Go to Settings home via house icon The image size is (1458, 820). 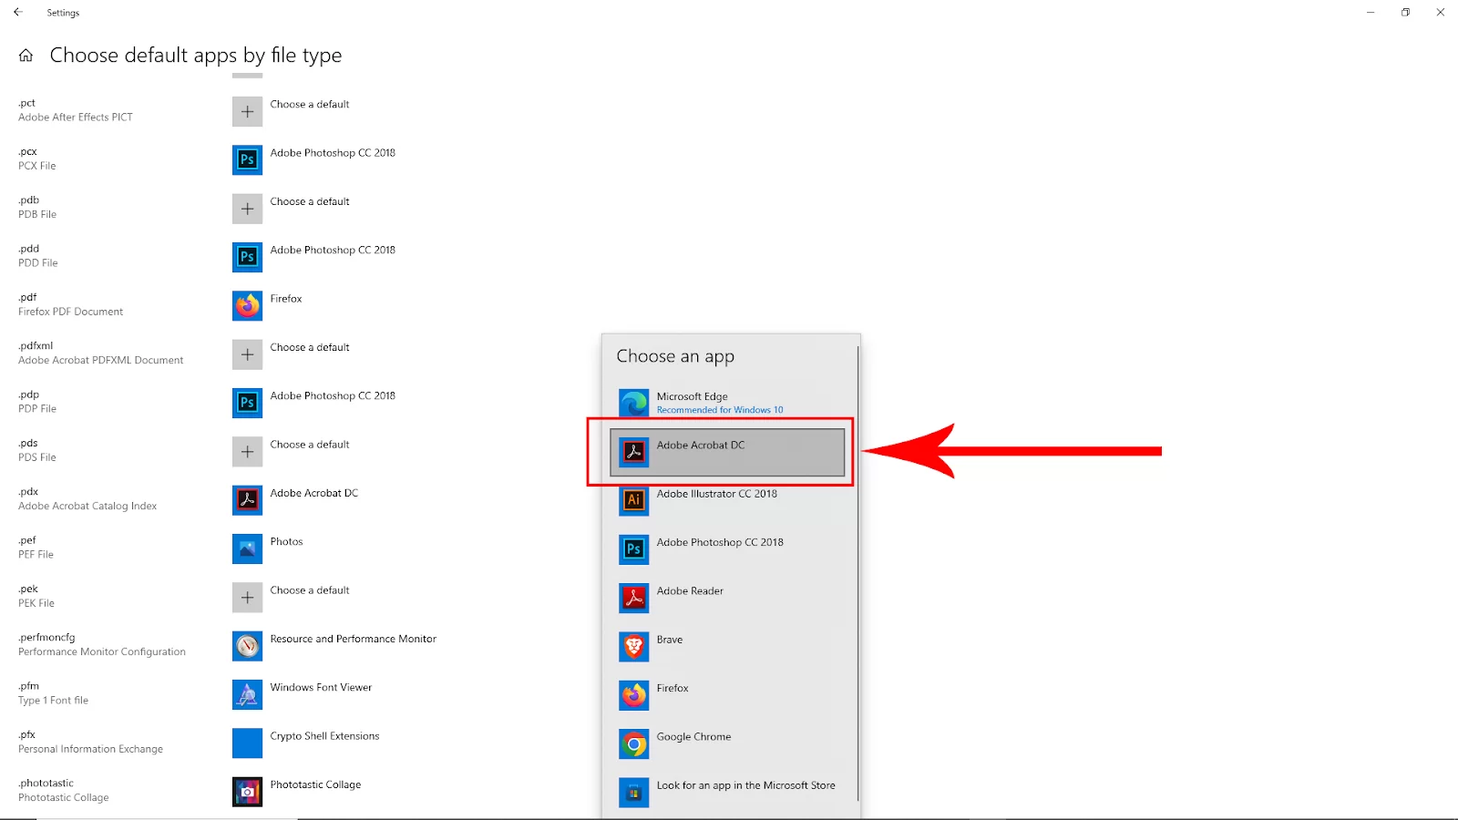[26, 56]
